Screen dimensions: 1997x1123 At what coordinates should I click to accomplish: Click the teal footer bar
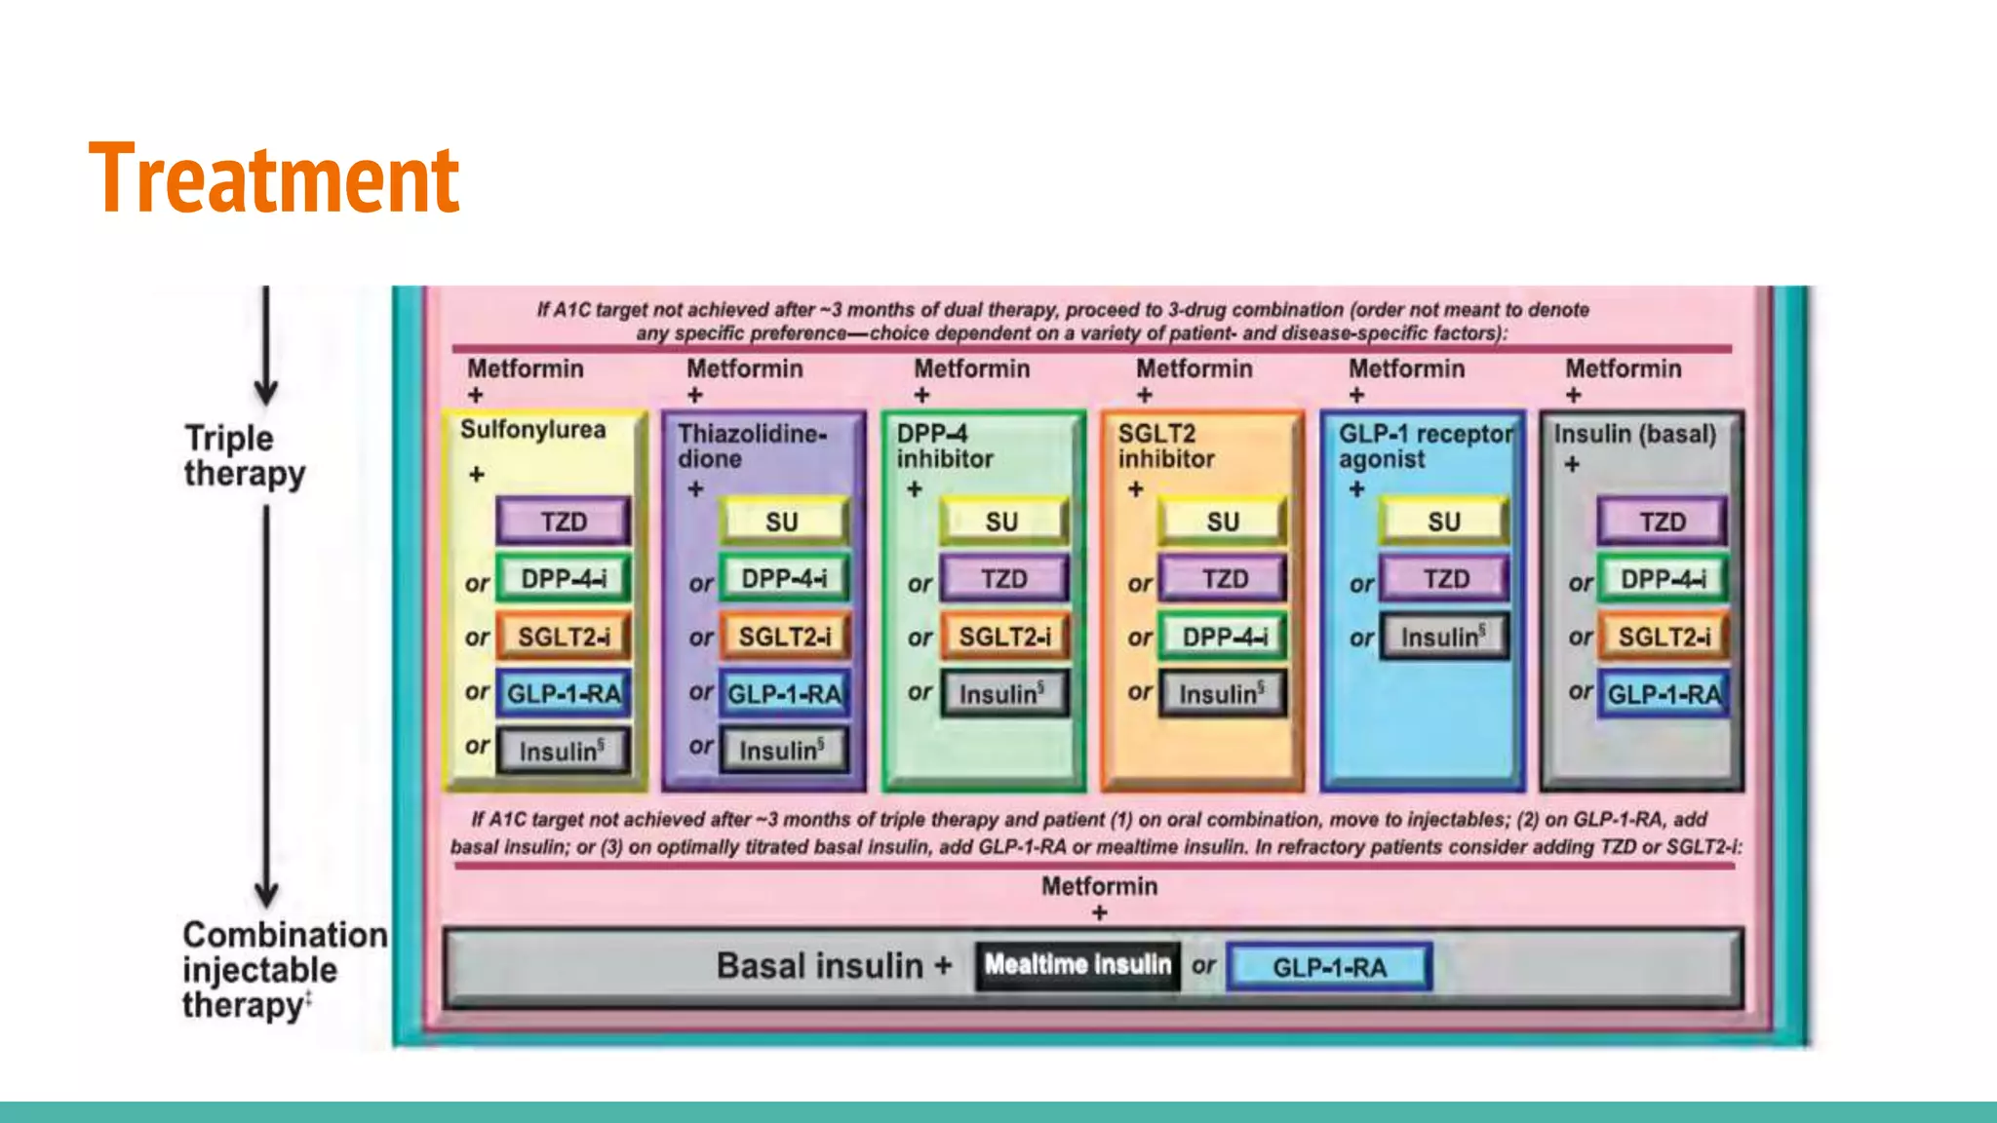(998, 1111)
